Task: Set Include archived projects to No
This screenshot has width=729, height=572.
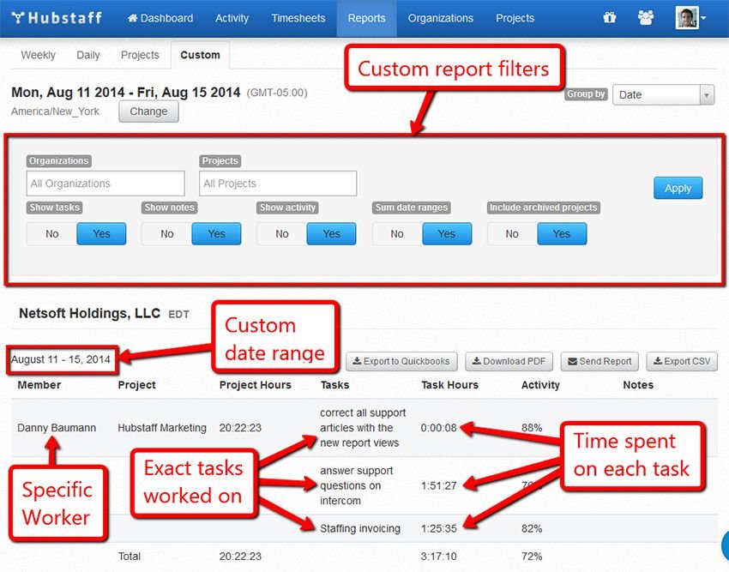Action: (512, 233)
